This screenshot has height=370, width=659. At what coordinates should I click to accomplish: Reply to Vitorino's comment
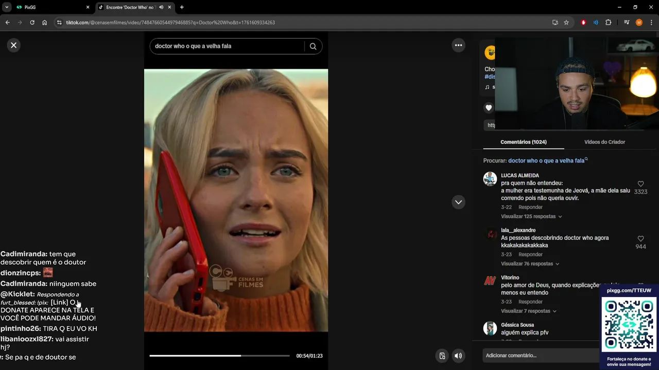[530, 302]
